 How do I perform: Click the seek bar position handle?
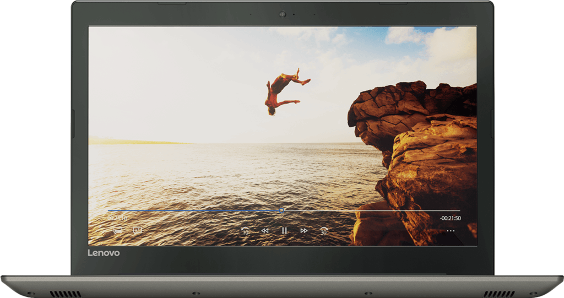click(281, 210)
